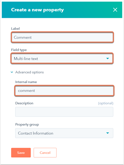Close the Create a new property dialog
The width and height of the screenshot is (124, 165).
[115, 10]
